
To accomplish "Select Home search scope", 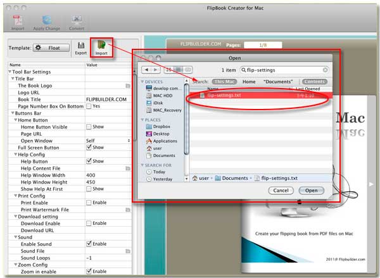I will pos(249,82).
